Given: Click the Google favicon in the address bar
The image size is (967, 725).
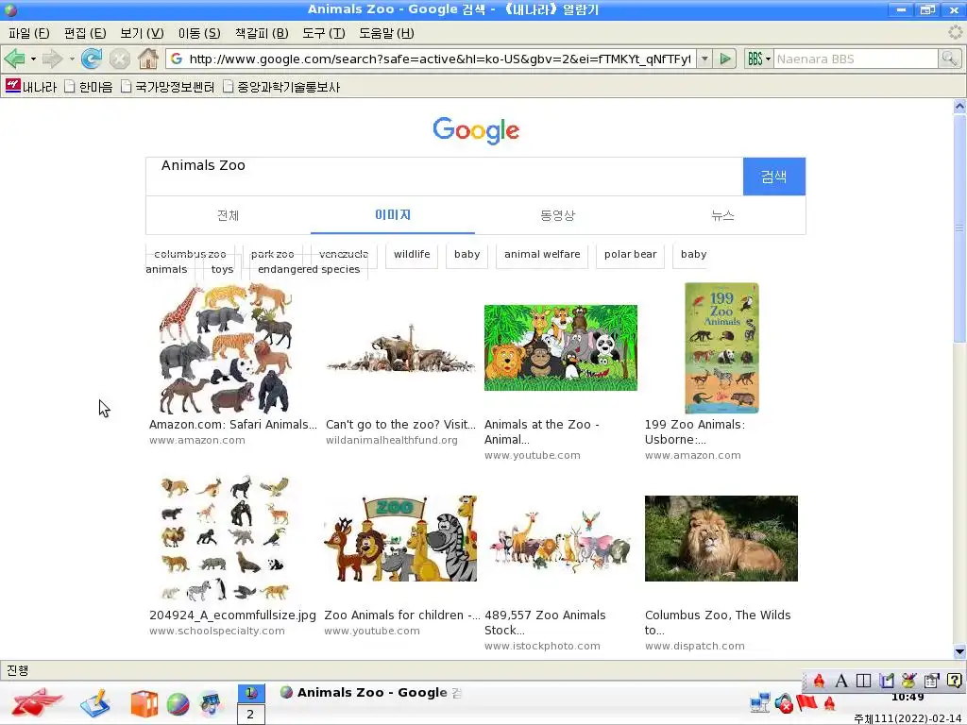Looking at the screenshot, I should click(x=177, y=59).
